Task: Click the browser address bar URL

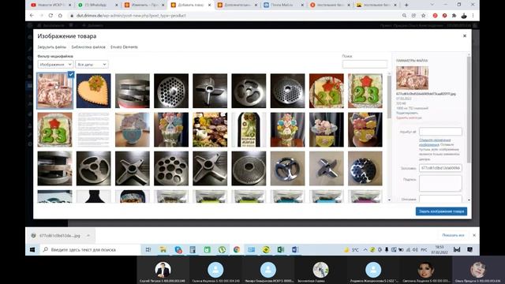Action: 131,16
